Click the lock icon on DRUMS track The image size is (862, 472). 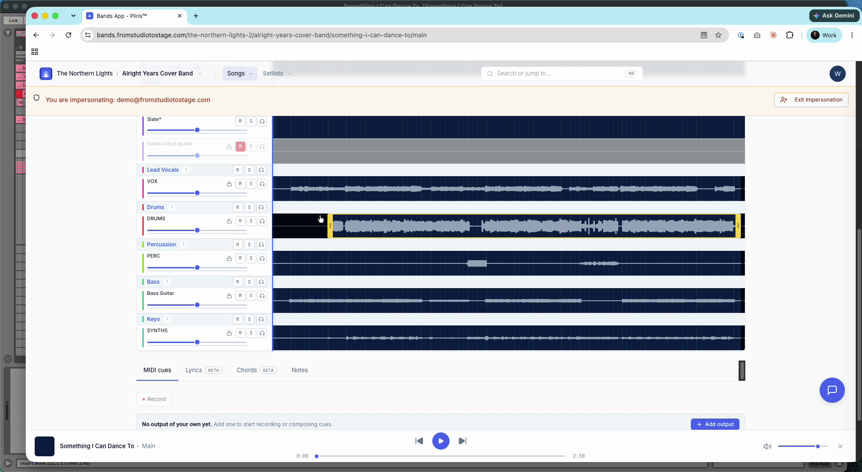(229, 221)
